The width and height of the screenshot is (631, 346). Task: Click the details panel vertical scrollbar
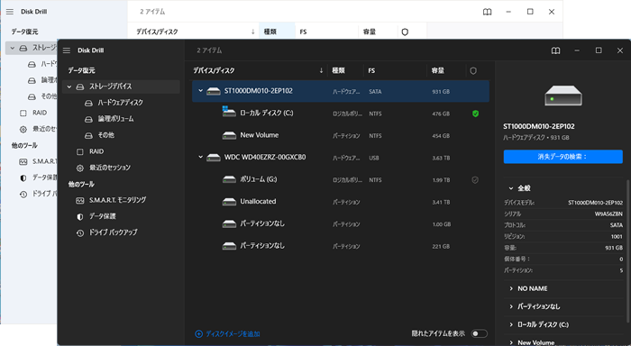pyautogui.click(x=628, y=251)
